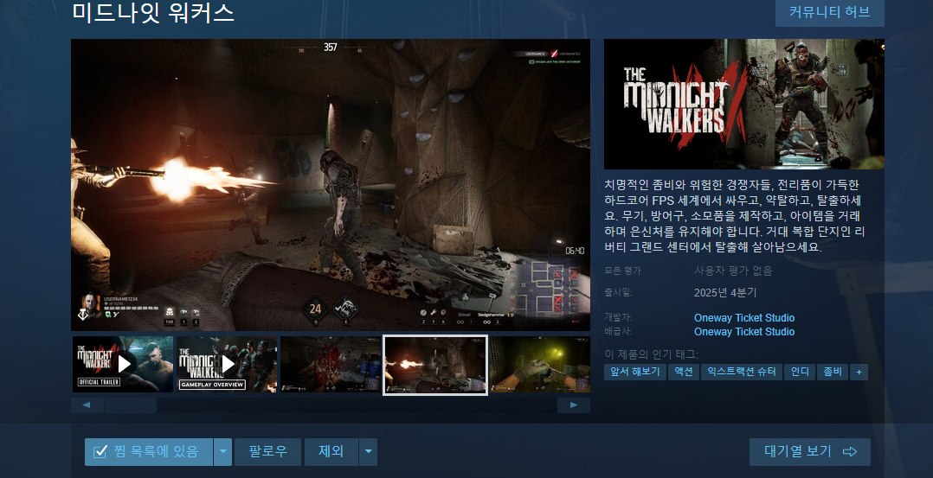933x478 pixels.
Task: Select the 앞서 해보기 tag
Action: pyautogui.click(x=635, y=373)
